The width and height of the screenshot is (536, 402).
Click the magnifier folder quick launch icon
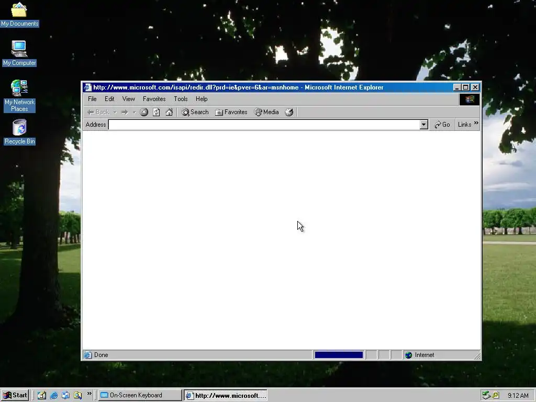click(x=78, y=395)
